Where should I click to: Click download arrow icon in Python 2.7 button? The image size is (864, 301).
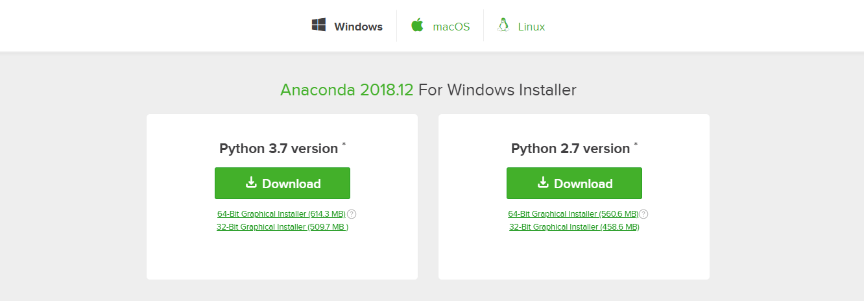[x=544, y=183]
